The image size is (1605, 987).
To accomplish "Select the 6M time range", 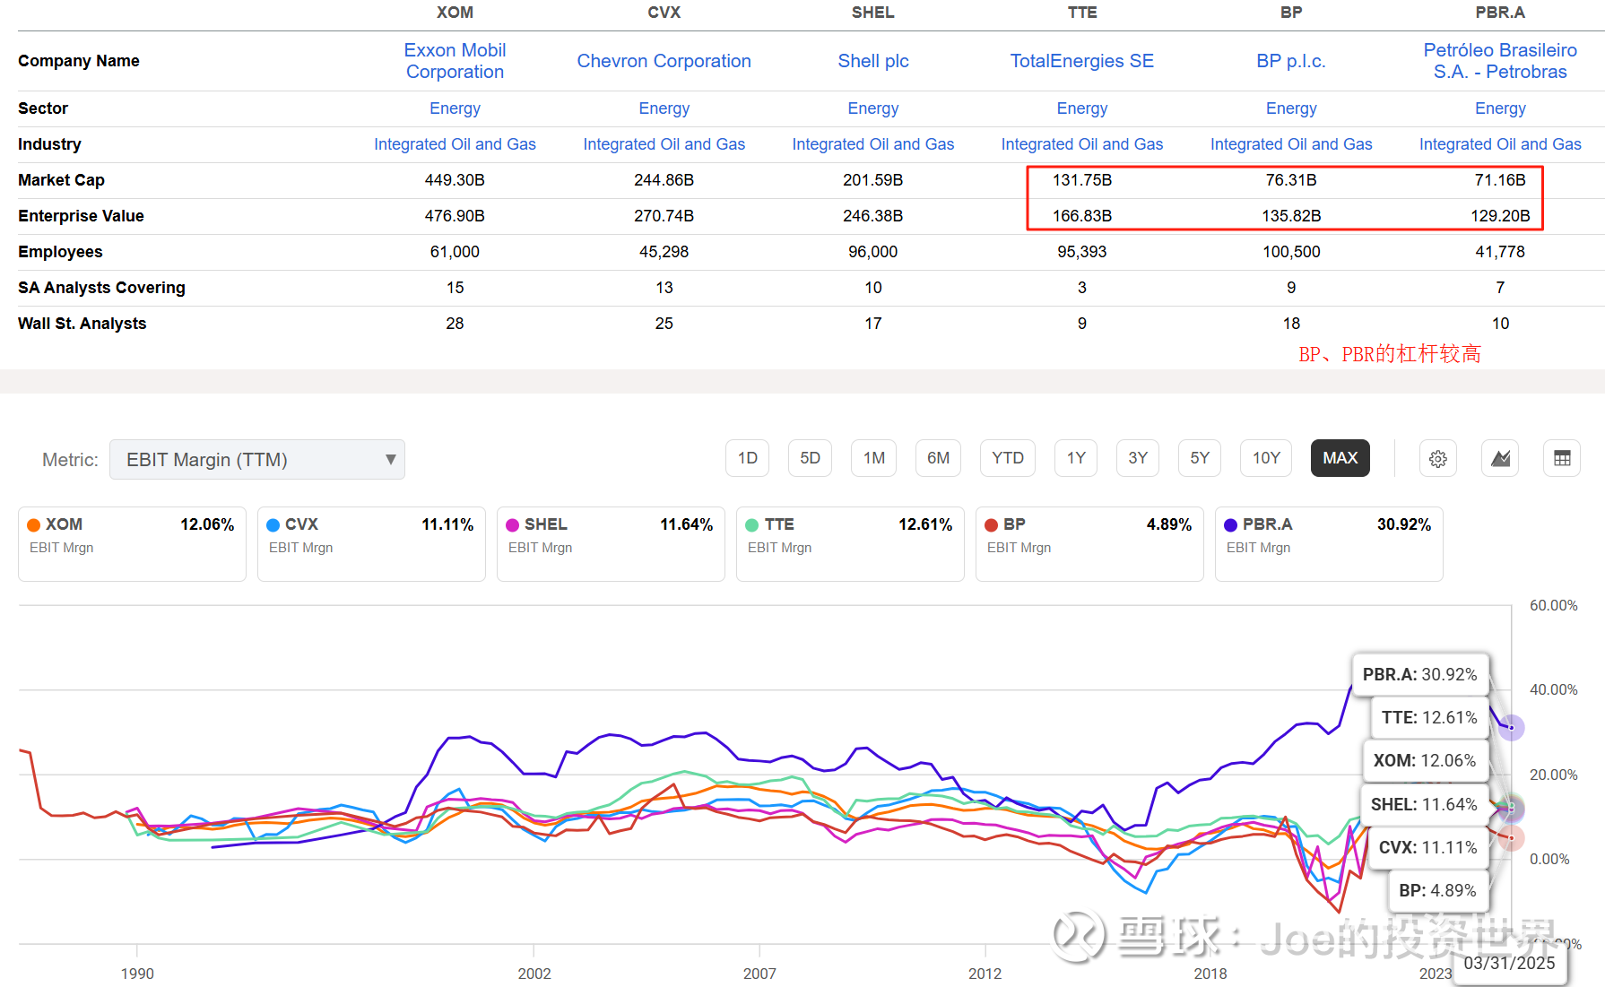I will [939, 458].
